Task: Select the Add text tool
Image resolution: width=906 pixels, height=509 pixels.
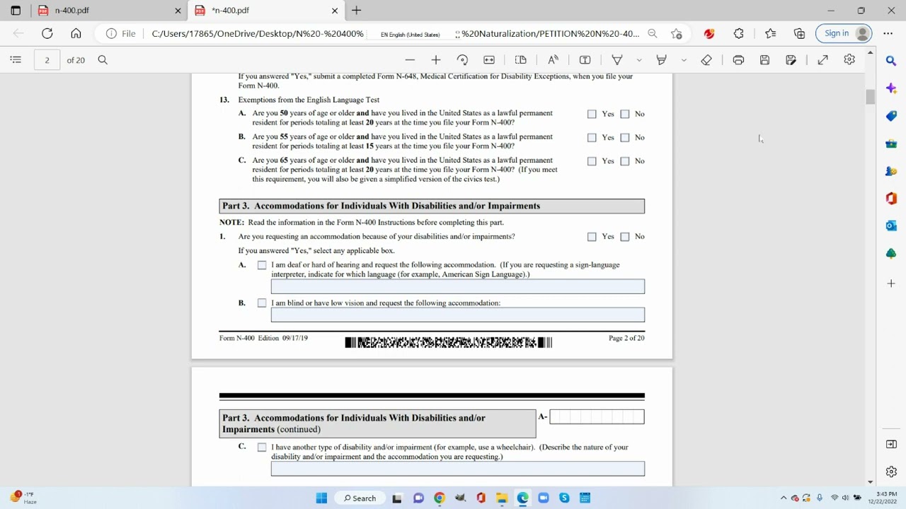Action: coord(585,60)
